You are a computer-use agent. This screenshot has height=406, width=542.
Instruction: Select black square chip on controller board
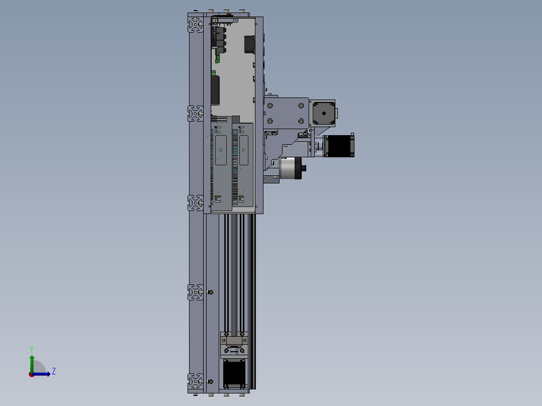click(249, 44)
